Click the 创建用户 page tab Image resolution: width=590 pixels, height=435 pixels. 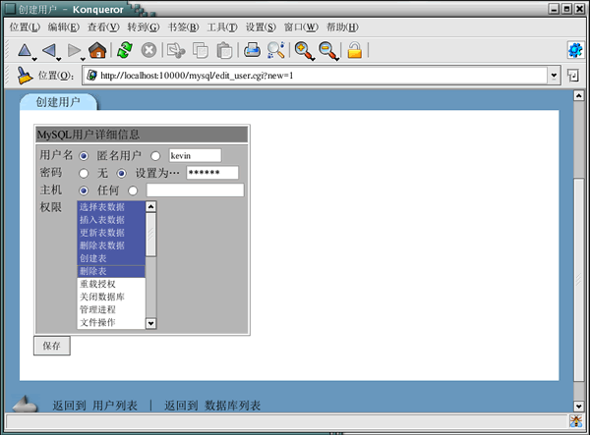coord(58,102)
